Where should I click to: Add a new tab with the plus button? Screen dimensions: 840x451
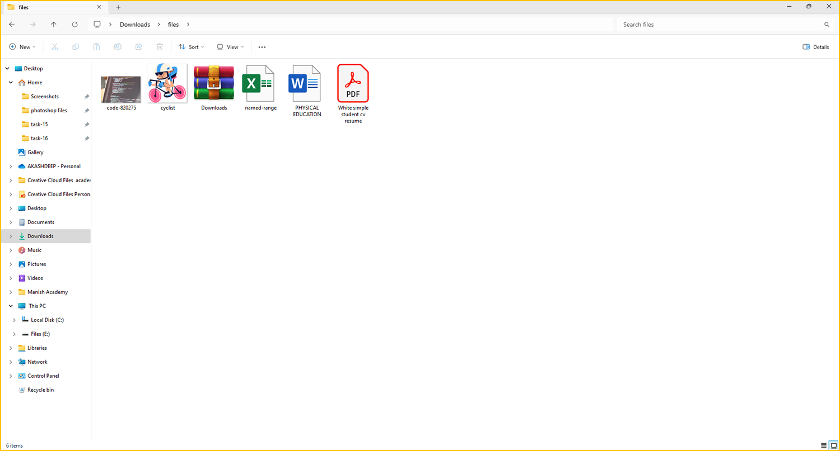tap(118, 7)
